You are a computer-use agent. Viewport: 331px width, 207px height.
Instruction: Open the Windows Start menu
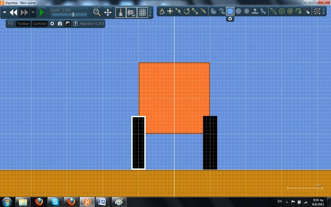7,202
